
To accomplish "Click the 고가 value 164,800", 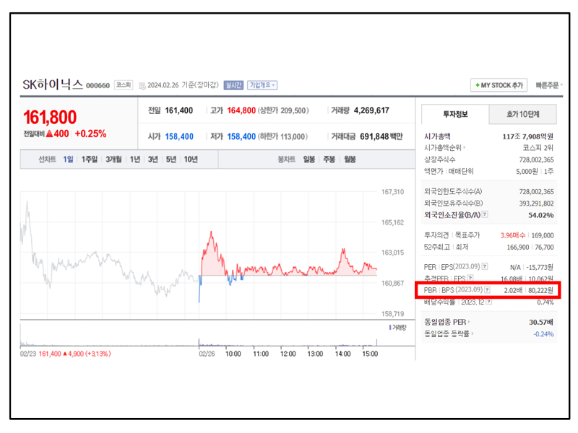I will [x=241, y=110].
